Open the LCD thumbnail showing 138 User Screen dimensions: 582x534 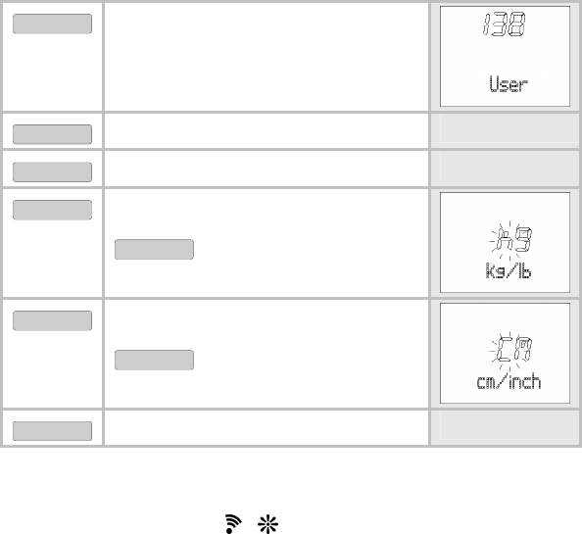(x=505, y=57)
